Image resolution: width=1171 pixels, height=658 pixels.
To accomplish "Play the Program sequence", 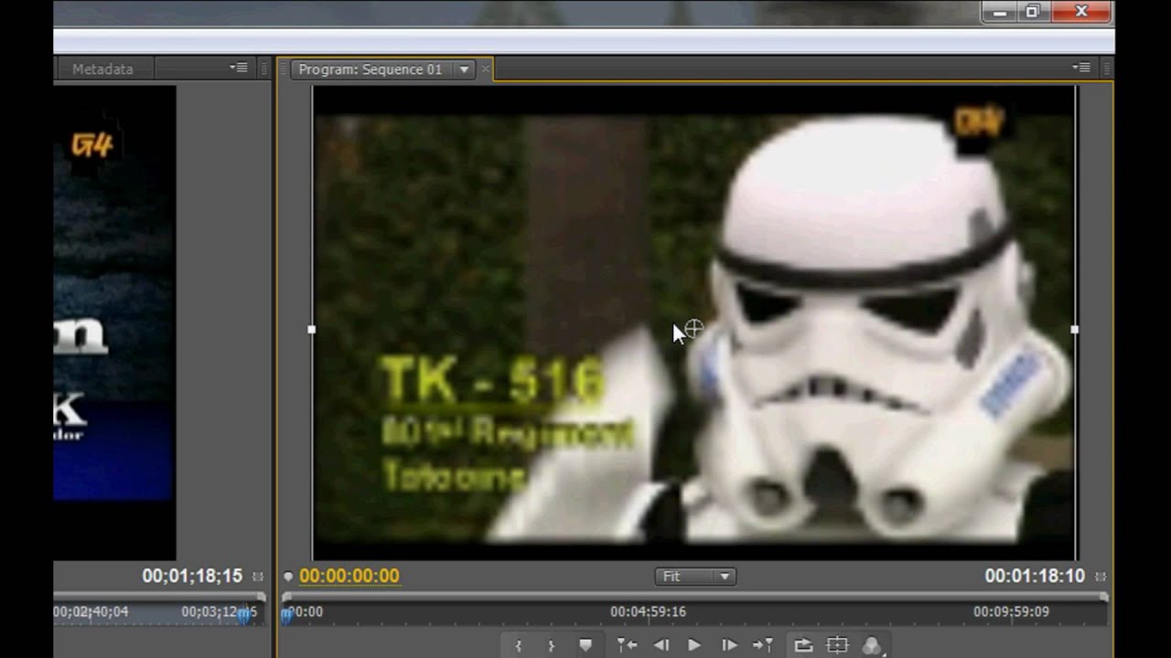I will [x=694, y=645].
